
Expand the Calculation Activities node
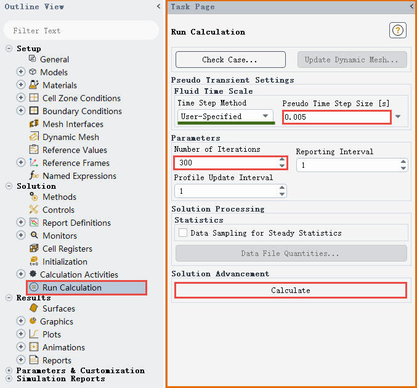click(x=20, y=274)
